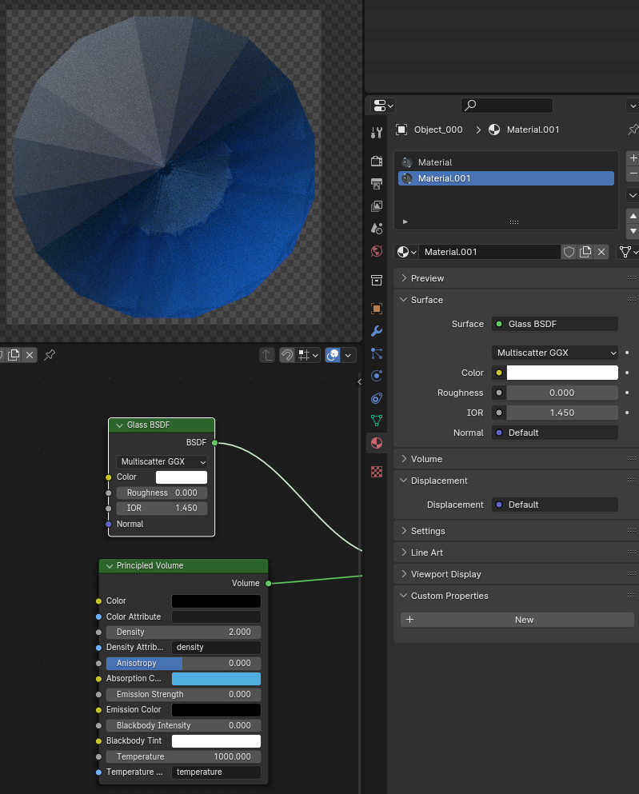Toggle node editor overlays
The image size is (639, 794).
point(333,356)
